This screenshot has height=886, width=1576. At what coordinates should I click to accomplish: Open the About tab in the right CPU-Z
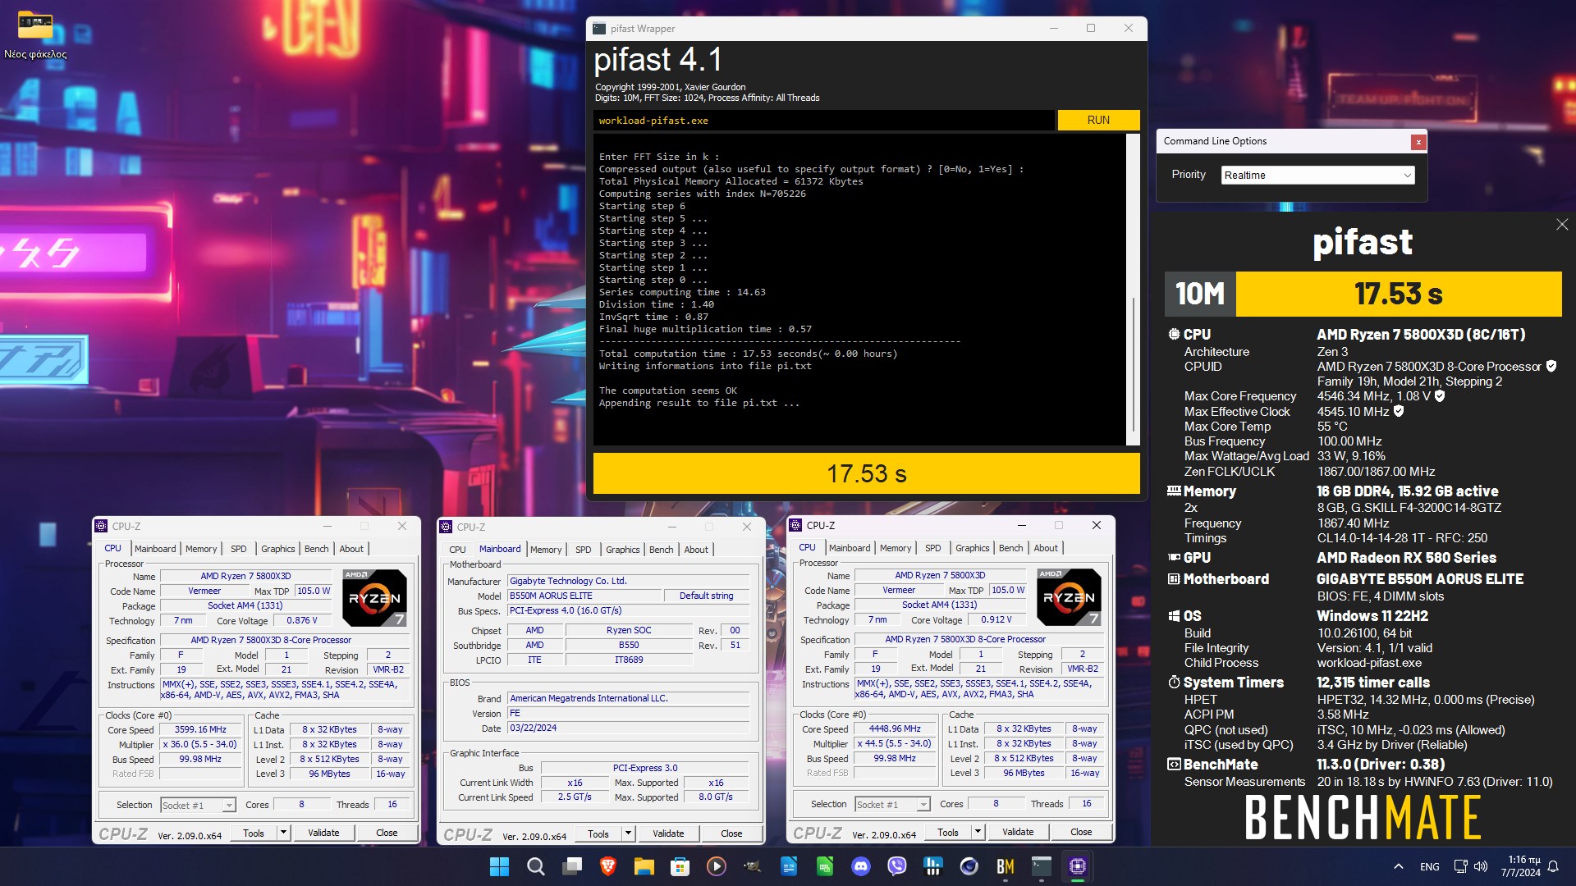[1045, 548]
